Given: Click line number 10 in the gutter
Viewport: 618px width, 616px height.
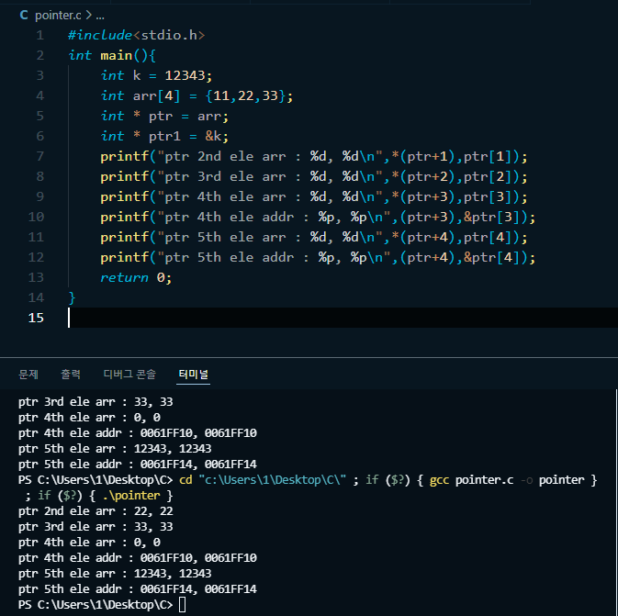Looking at the screenshot, I should pos(36,218).
